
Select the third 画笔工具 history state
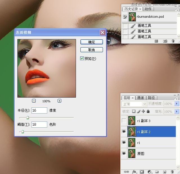[149, 37]
